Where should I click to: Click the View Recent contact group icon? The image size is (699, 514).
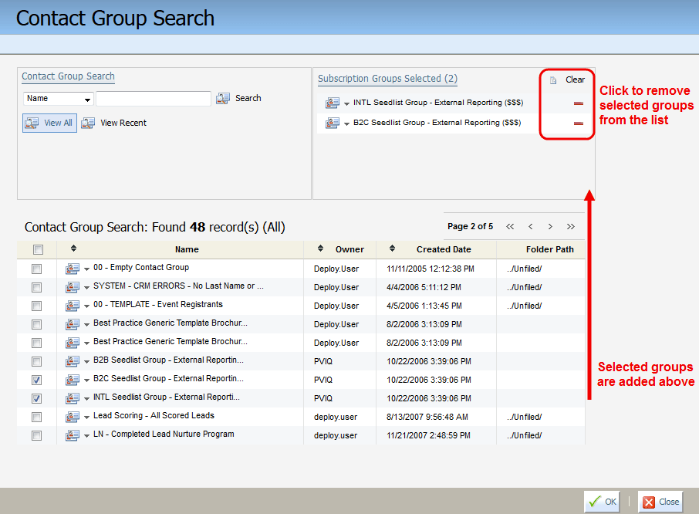[88, 122]
